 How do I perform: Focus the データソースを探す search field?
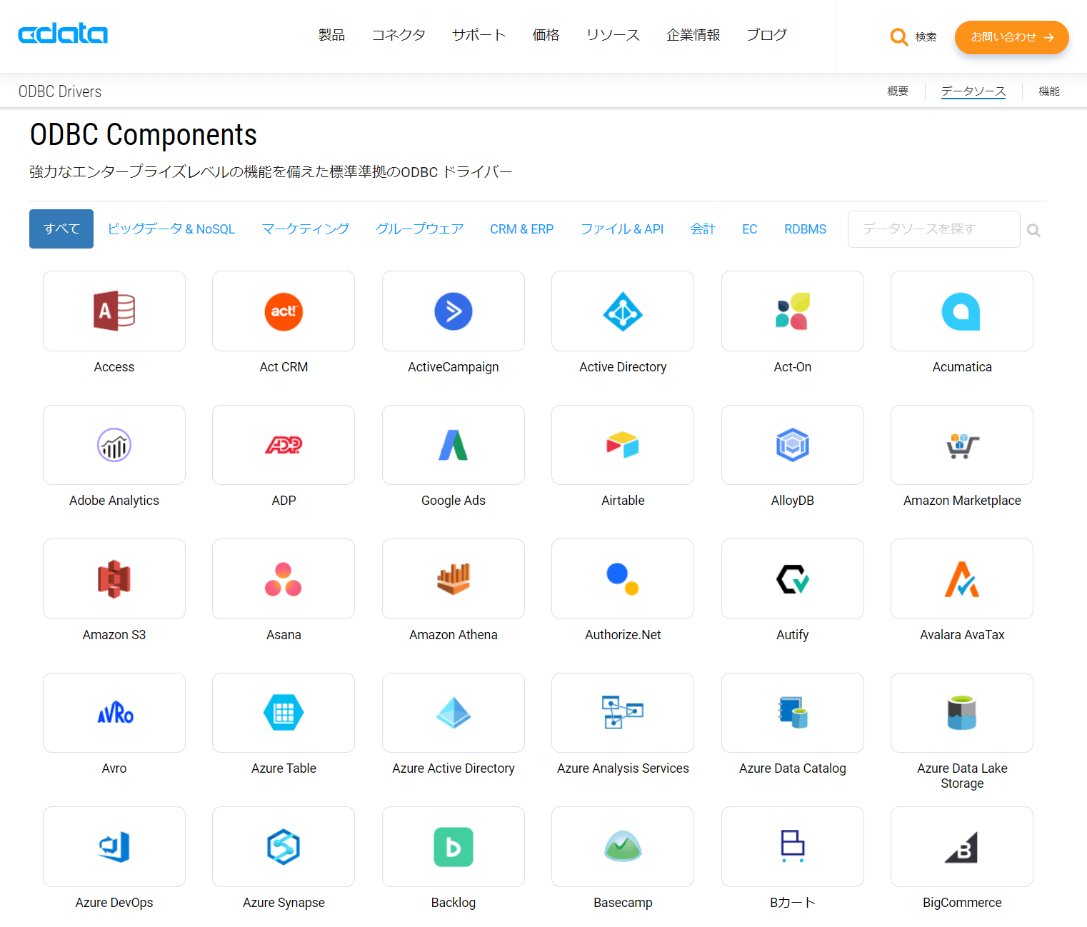coord(934,229)
